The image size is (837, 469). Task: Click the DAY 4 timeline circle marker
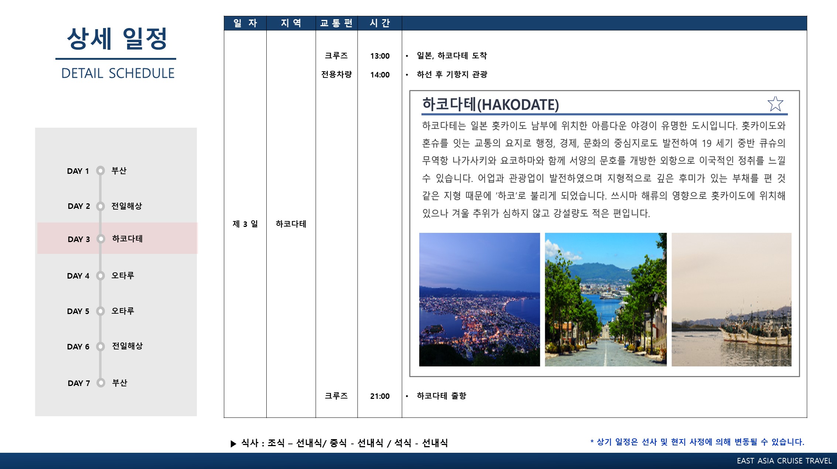pyautogui.click(x=100, y=276)
